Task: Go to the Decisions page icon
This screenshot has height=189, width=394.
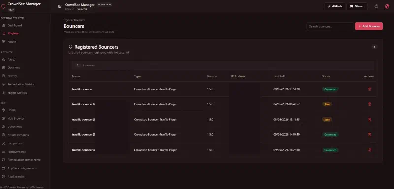Action: [3, 68]
